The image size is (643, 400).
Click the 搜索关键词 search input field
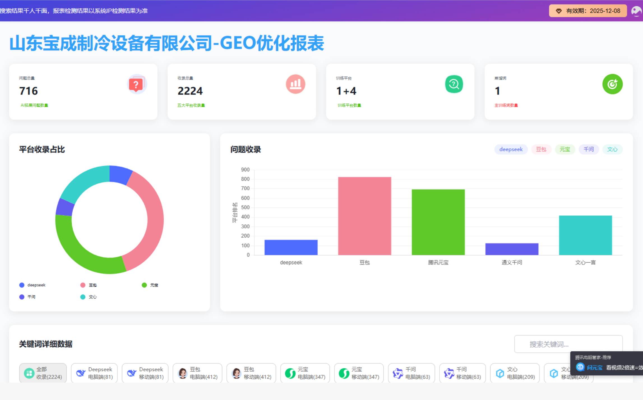568,344
